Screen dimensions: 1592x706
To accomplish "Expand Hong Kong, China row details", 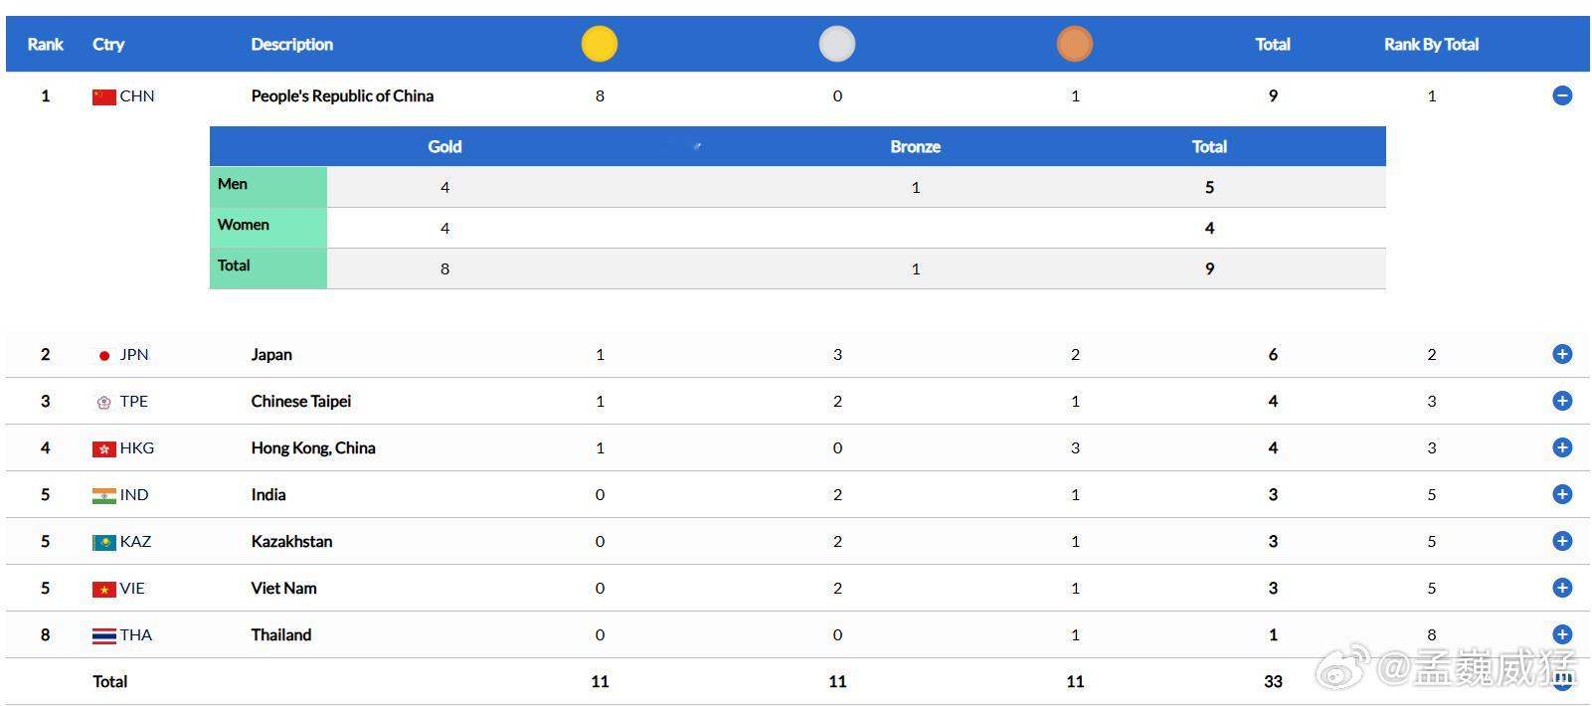I will coord(1562,447).
